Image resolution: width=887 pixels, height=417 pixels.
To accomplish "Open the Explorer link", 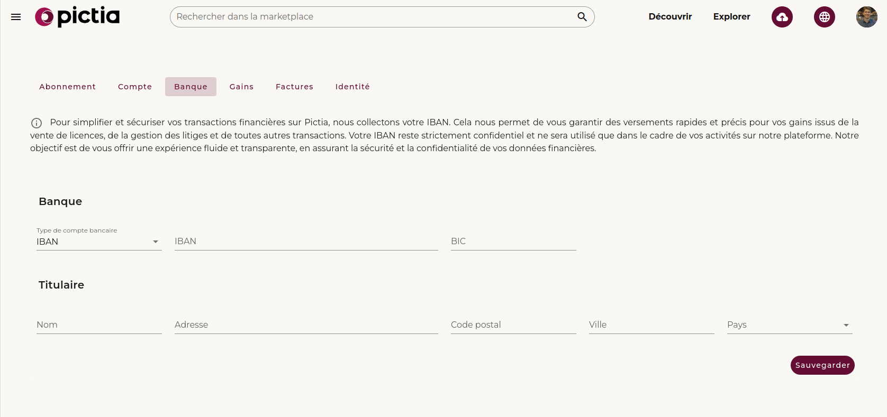I will pyautogui.click(x=731, y=17).
